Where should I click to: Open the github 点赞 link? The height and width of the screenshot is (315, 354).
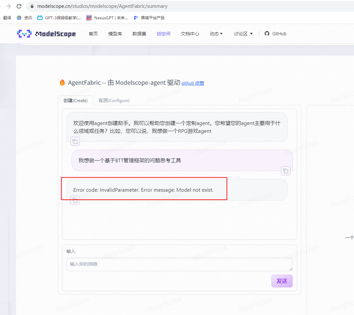[x=193, y=83]
